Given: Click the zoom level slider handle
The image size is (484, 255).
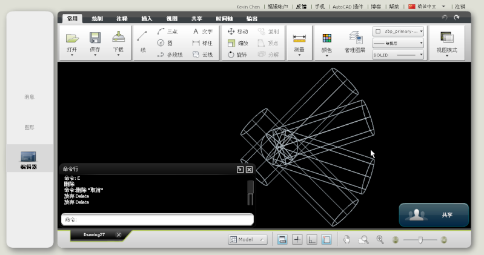Looking at the screenshot, I should (x=420, y=240).
